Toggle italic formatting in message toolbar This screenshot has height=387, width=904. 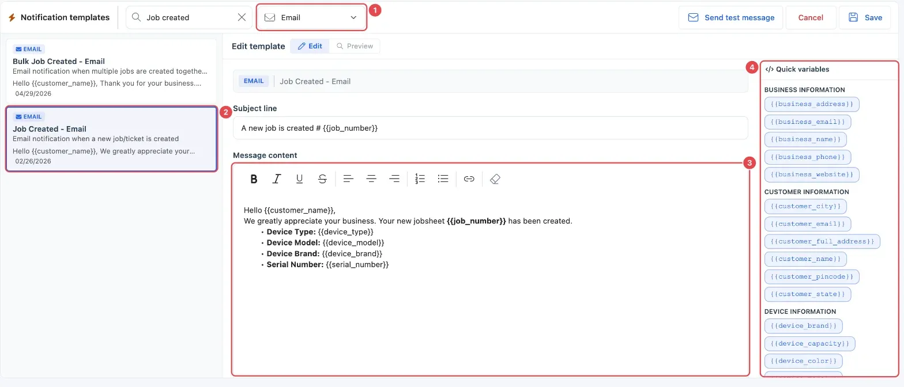[x=276, y=179]
